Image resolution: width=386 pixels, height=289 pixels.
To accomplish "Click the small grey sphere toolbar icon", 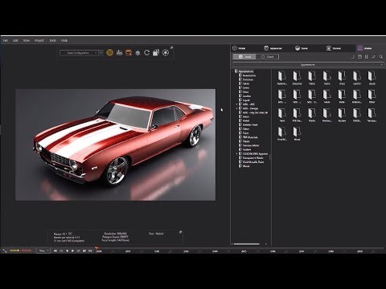I will (138, 53).
